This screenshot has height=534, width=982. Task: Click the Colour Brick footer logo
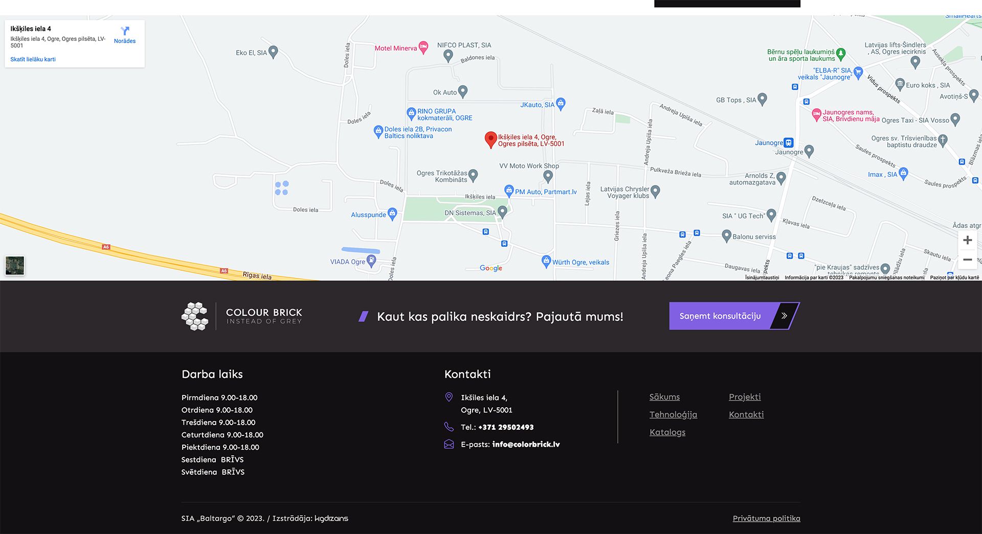click(242, 316)
